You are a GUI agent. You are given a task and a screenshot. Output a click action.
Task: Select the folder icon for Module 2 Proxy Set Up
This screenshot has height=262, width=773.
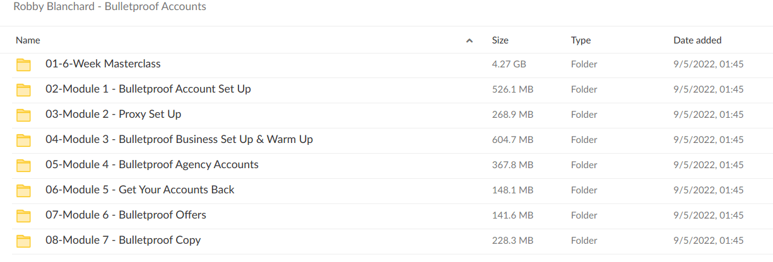coord(23,115)
